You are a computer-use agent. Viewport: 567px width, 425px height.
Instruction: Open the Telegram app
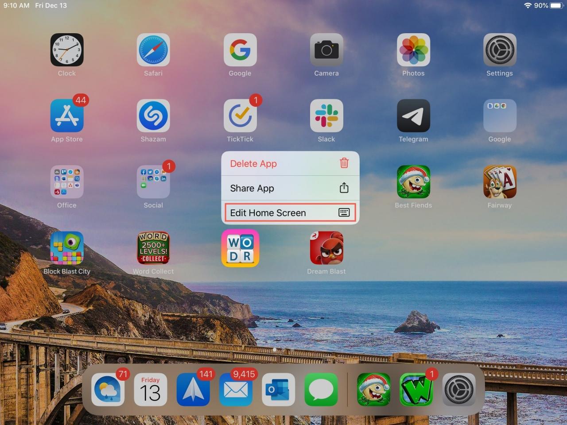point(413,116)
